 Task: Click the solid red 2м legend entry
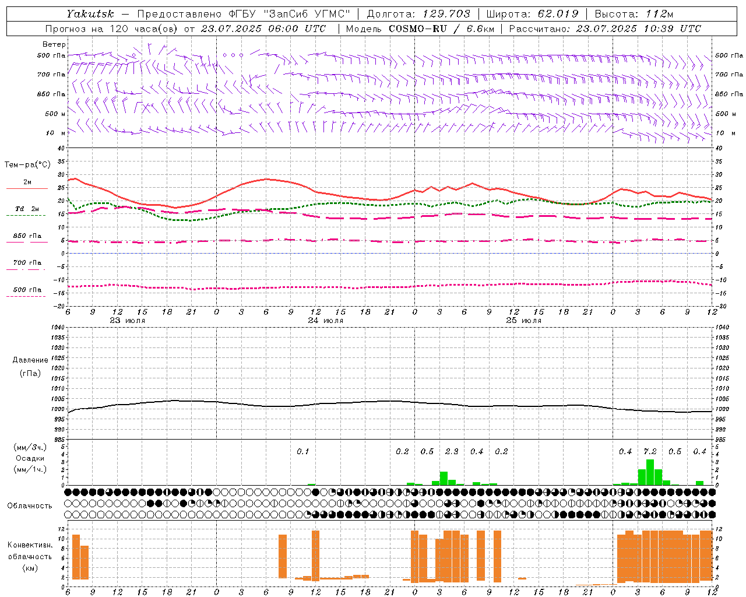click(27, 185)
